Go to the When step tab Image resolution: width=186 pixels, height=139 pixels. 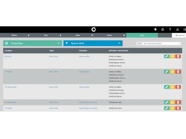109,35
